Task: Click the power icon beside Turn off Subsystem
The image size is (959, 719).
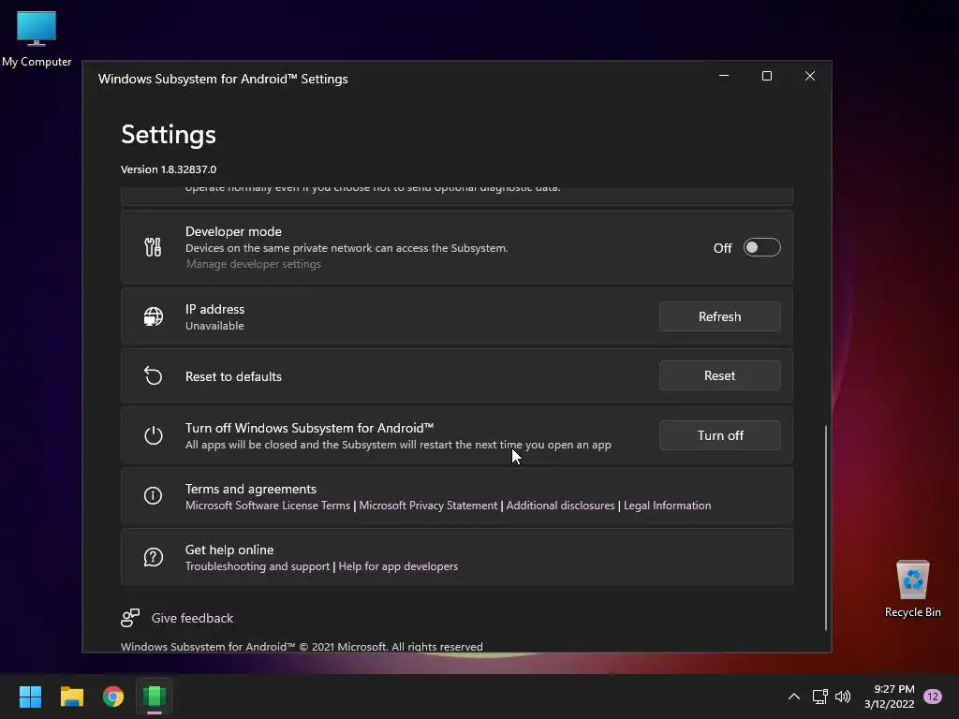Action: coord(153,435)
